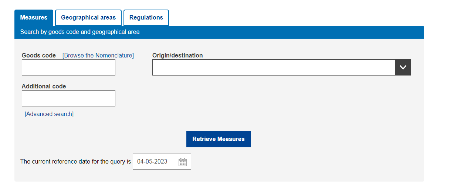450x186 pixels.
Task: Expand the Origin/destination chevron arrow
Action: [x=403, y=67]
